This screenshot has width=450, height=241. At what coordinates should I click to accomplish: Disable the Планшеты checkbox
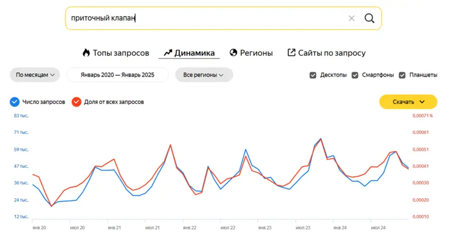tap(402, 75)
